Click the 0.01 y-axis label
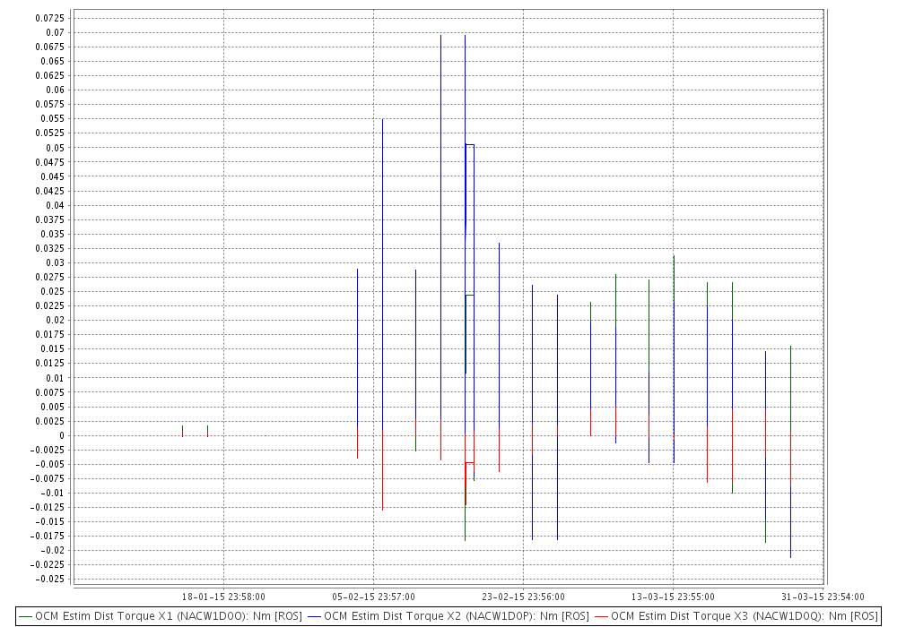Viewport: 897px width, 627px height. 56,378
